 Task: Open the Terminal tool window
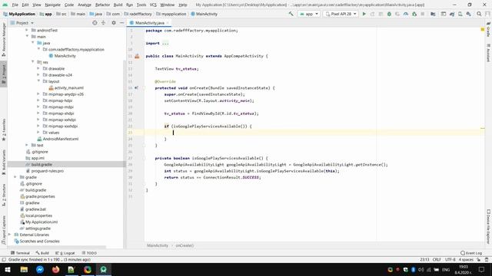(x=20, y=253)
